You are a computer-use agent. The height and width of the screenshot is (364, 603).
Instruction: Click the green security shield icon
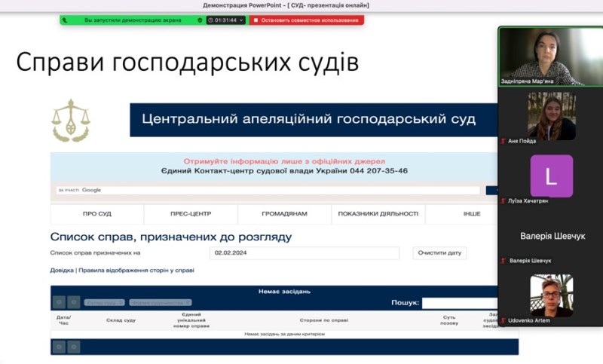[x=200, y=20]
